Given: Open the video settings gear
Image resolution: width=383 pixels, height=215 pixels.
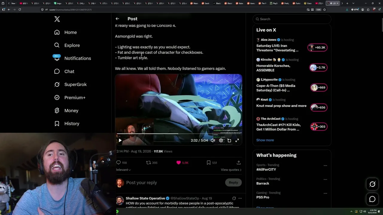Looking at the screenshot, I should pos(221,140).
